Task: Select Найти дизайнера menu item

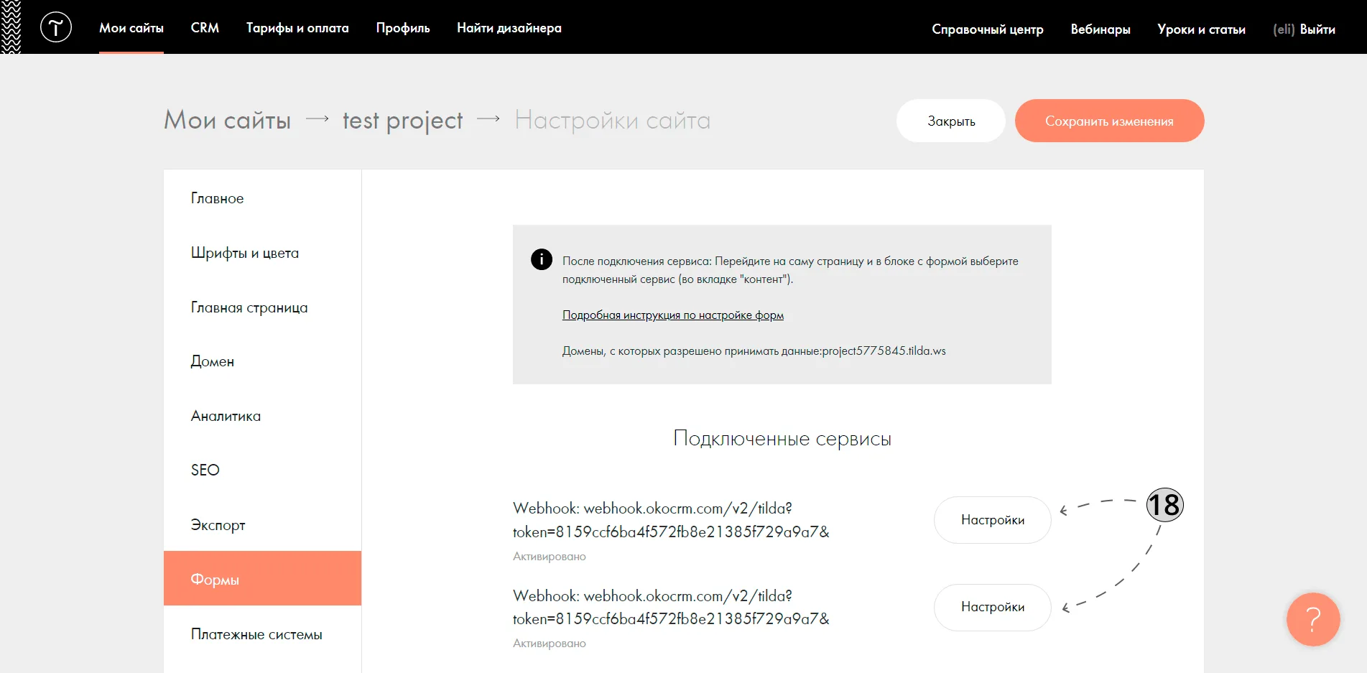Action: pyautogui.click(x=509, y=28)
